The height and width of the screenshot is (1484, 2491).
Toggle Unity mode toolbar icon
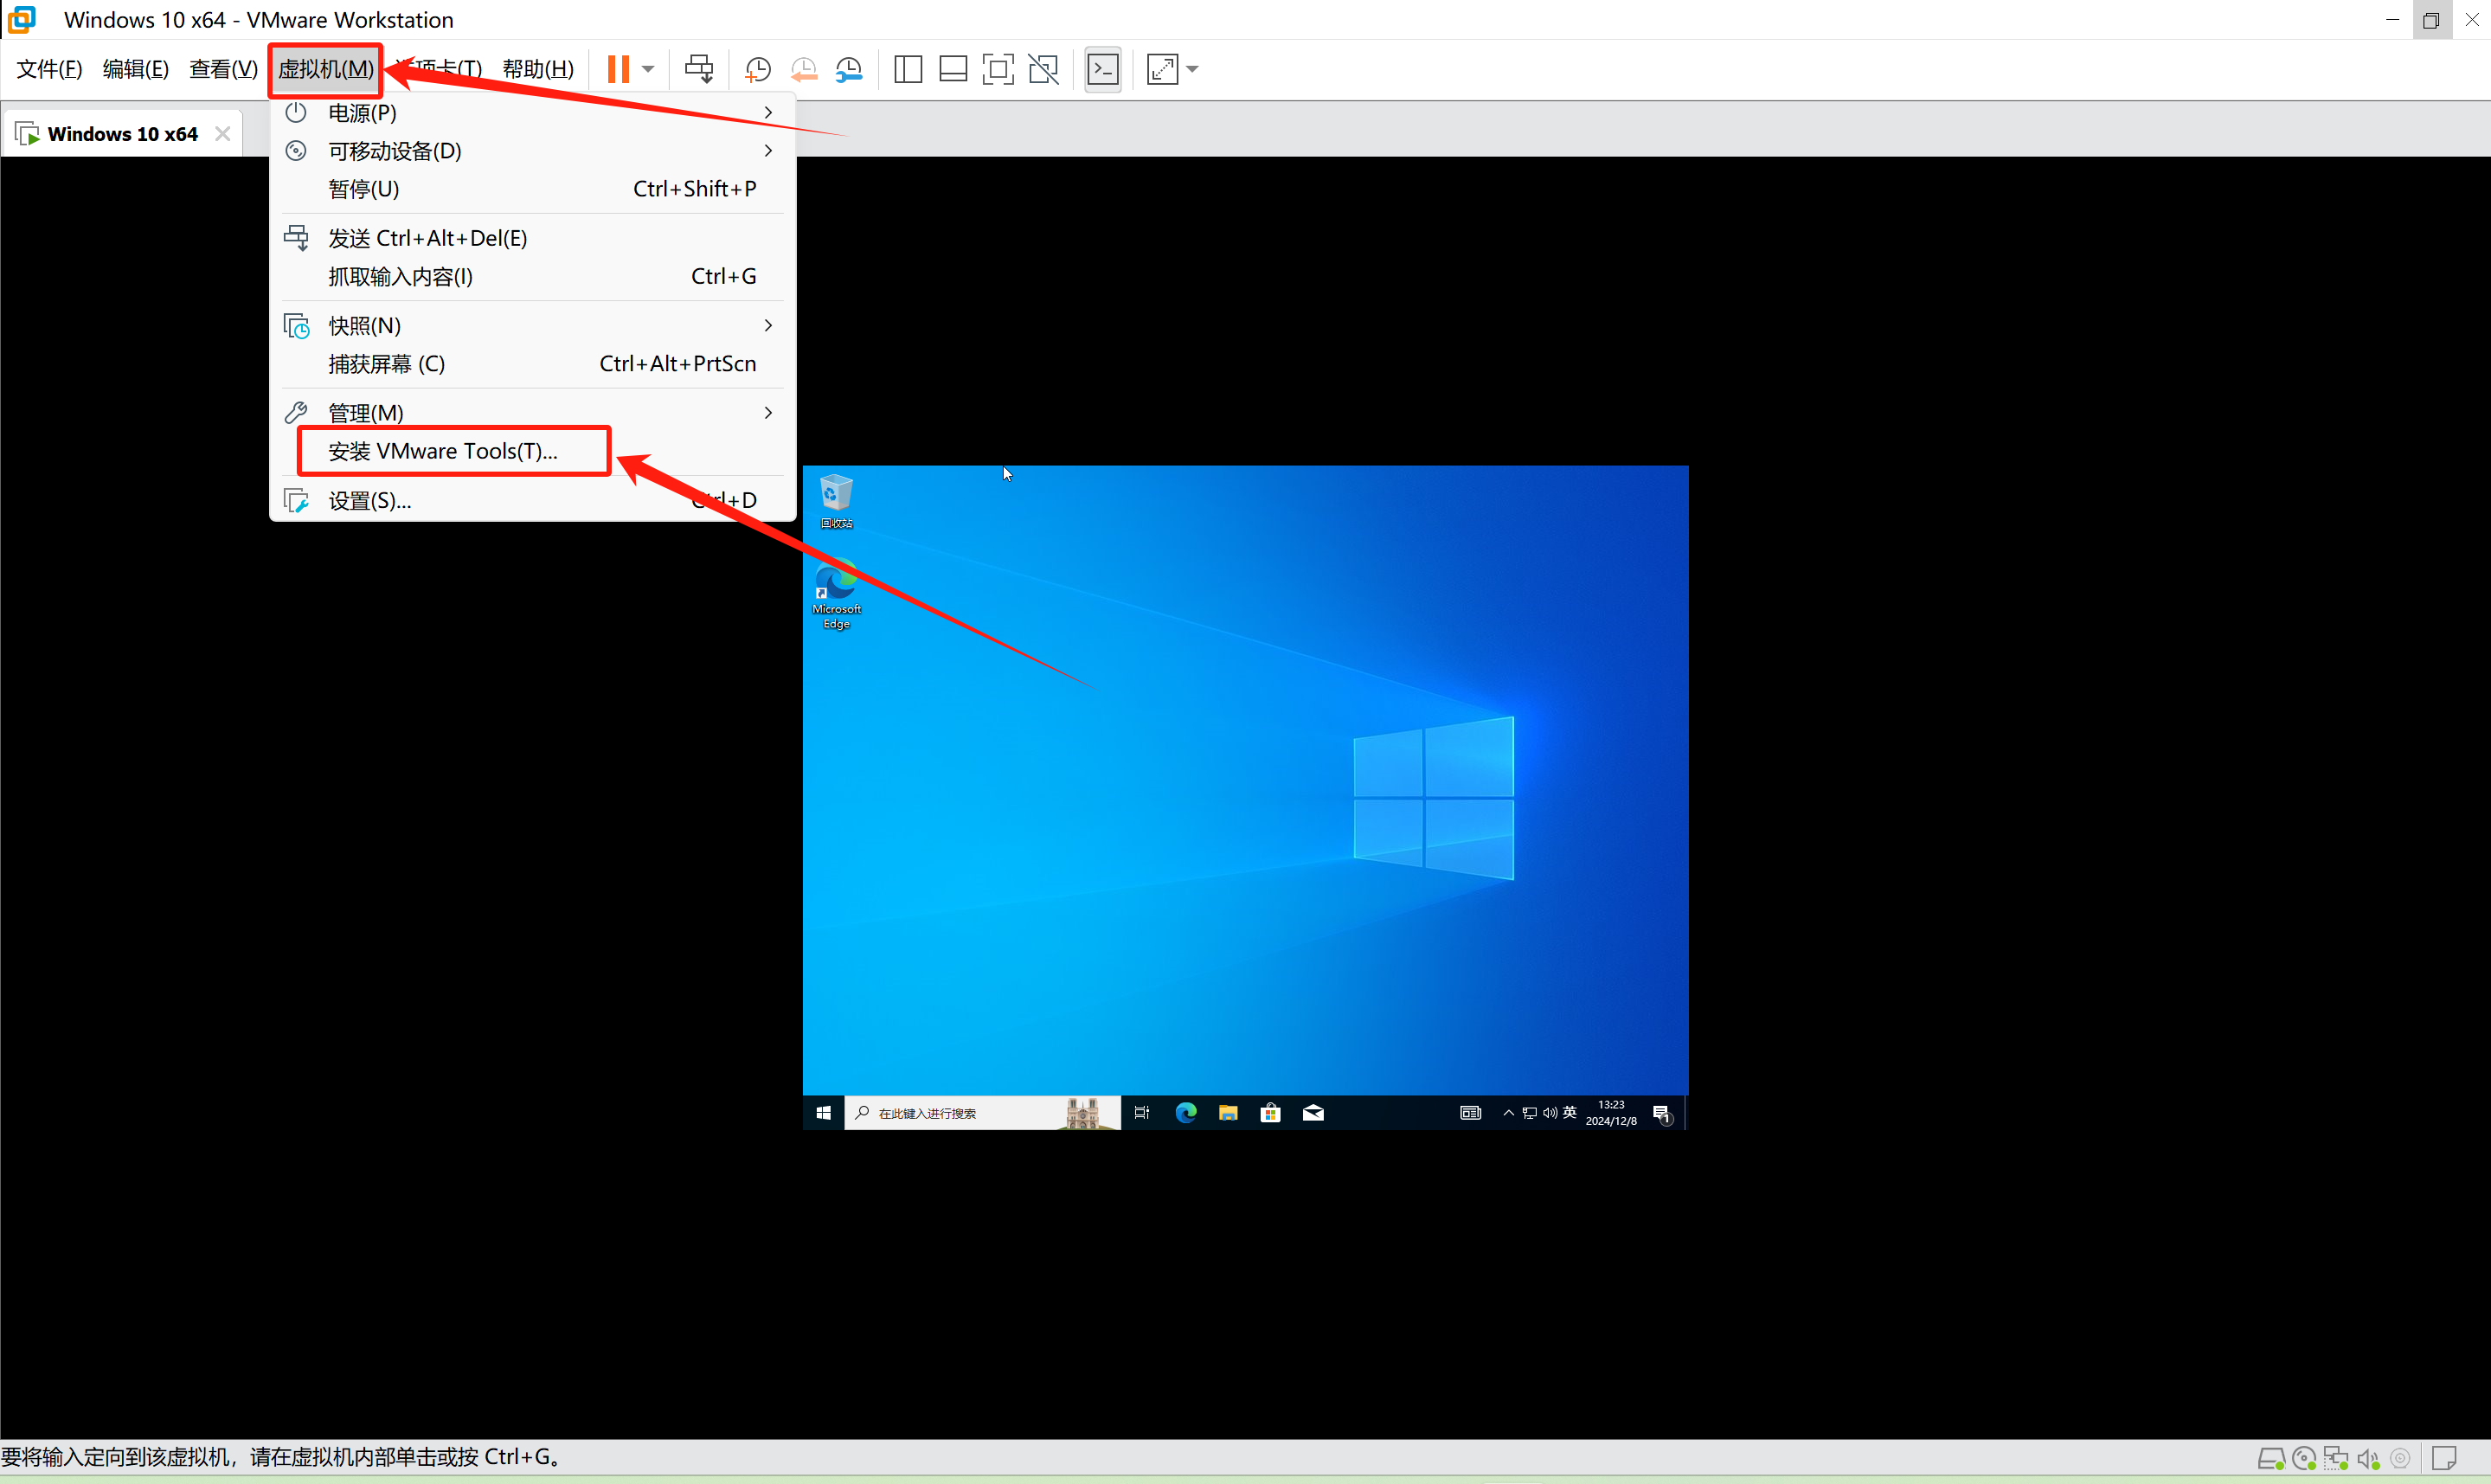[1043, 69]
